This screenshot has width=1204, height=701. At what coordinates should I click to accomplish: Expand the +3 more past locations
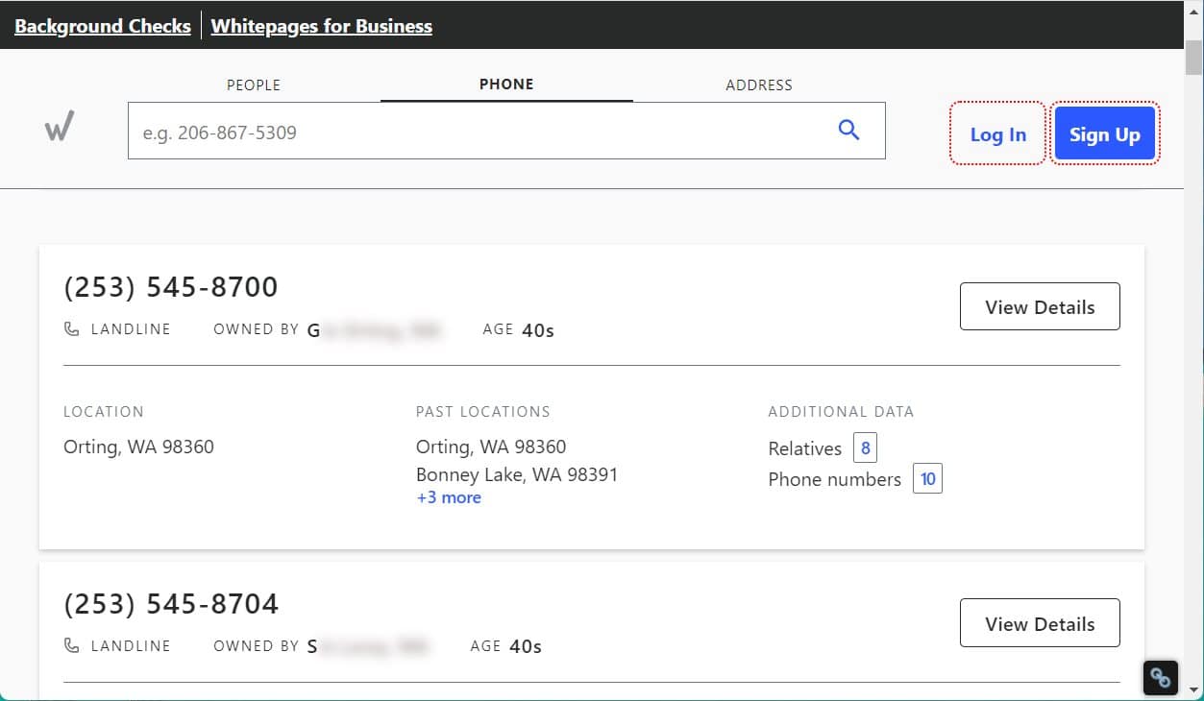click(449, 497)
